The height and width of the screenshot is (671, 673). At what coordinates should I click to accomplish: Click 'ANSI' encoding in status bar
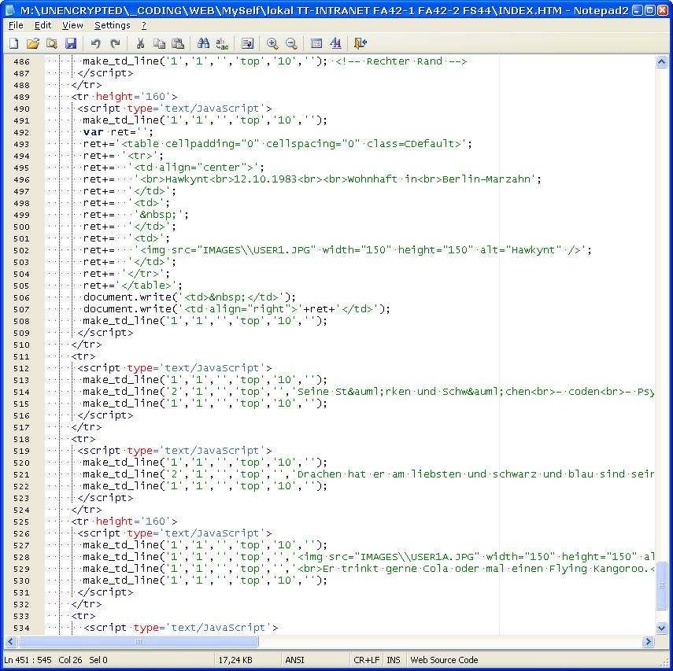point(294,660)
